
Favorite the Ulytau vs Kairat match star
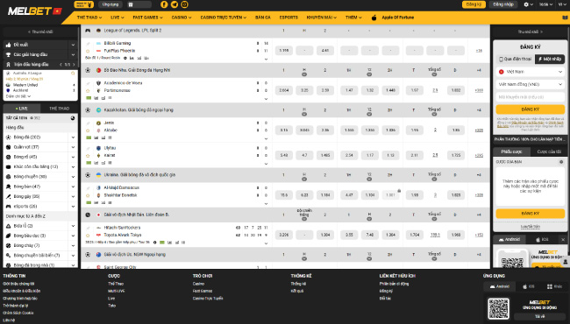click(88, 156)
